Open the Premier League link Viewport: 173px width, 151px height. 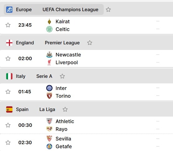pyautogui.click(x=62, y=43)
